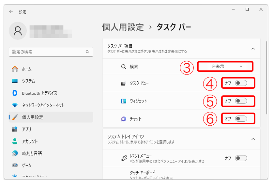Image resolution: width=274 pixels, height=185 pixels.
Task: Click the search magnifier icon in settings search
Action: [87, 52]
